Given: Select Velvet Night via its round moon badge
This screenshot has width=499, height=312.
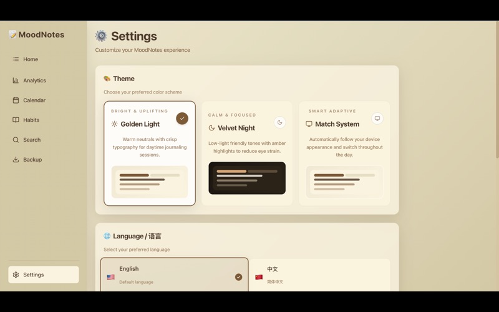Looking at the screenshot, I should coord(279,122).
